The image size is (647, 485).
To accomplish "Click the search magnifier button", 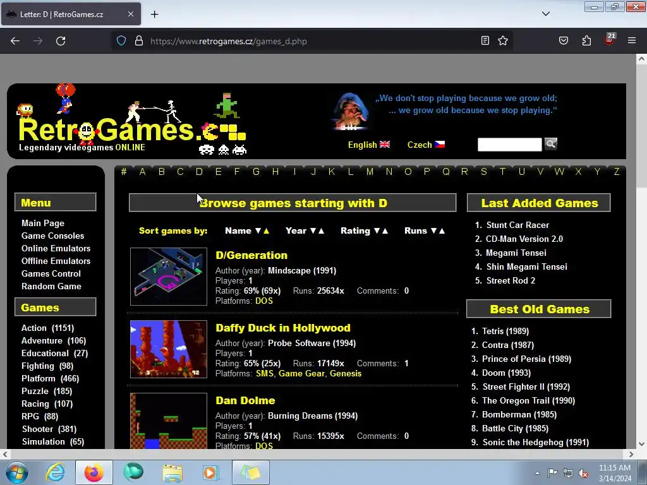I will (x=551, y=144).
